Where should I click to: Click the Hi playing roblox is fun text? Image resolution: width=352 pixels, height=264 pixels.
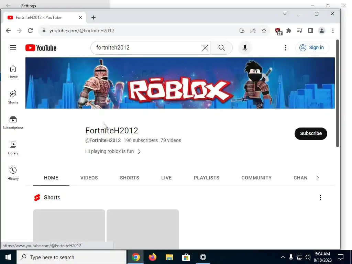(x=109, y=151)
